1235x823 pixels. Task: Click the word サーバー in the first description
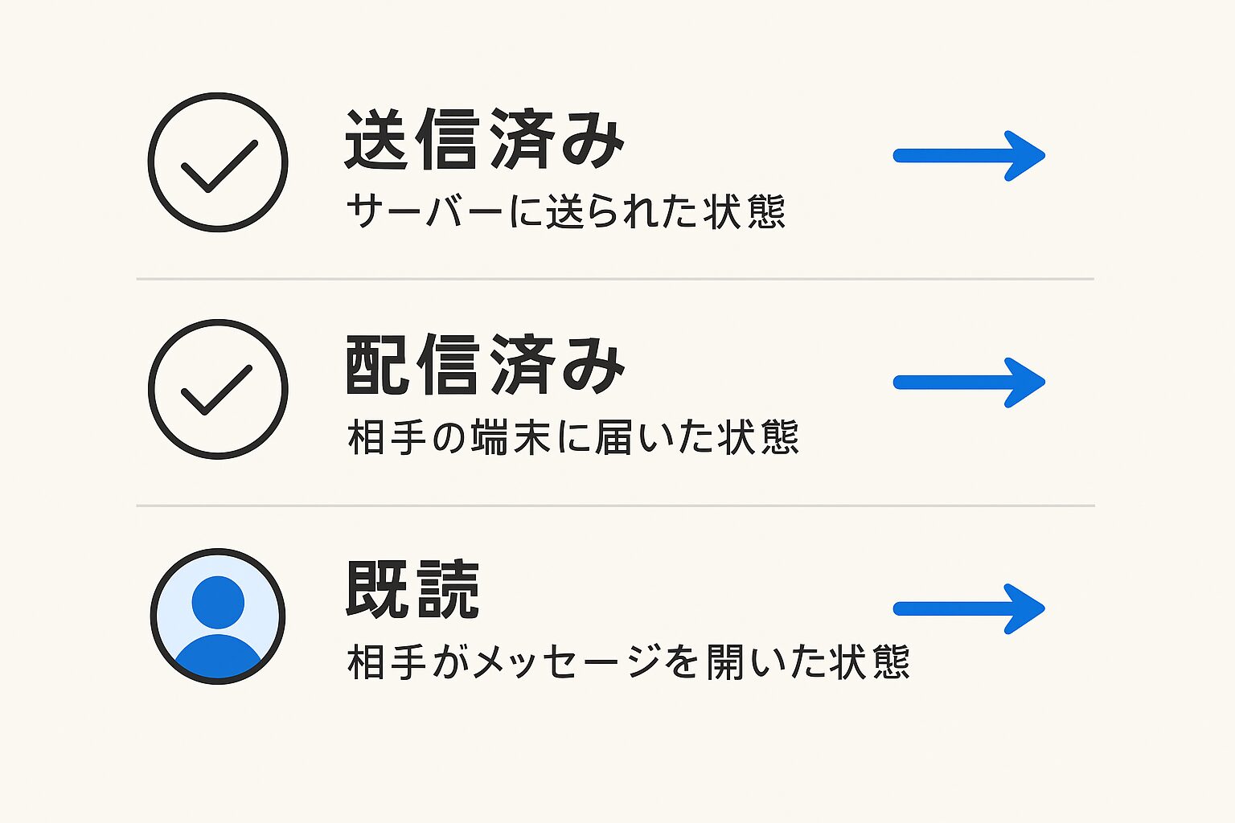click(425, 212)
